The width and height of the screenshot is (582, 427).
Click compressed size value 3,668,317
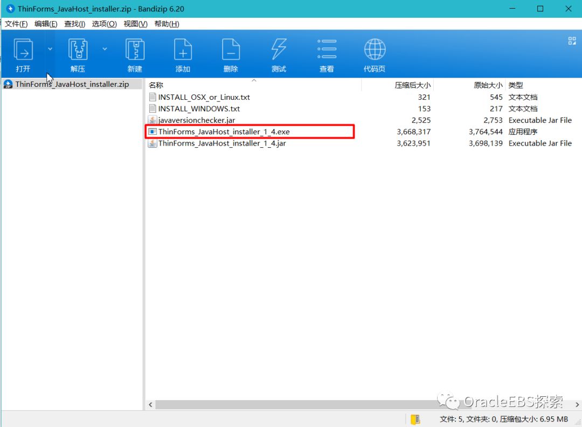413,132
